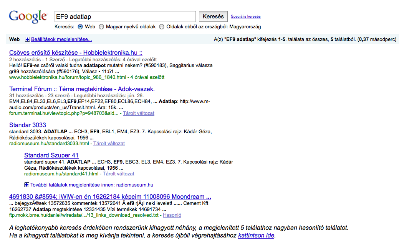Screen dimensions: 399x239
Task: Expand További találatok megjelenítése innen: radiomuseum.hu
Action: 92,185
